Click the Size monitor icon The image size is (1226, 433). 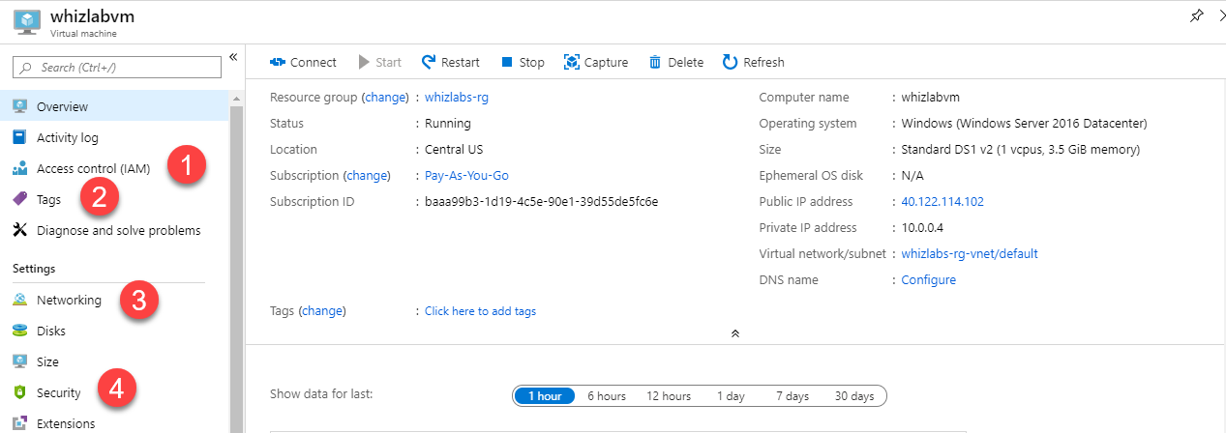[x=19, y=361]
